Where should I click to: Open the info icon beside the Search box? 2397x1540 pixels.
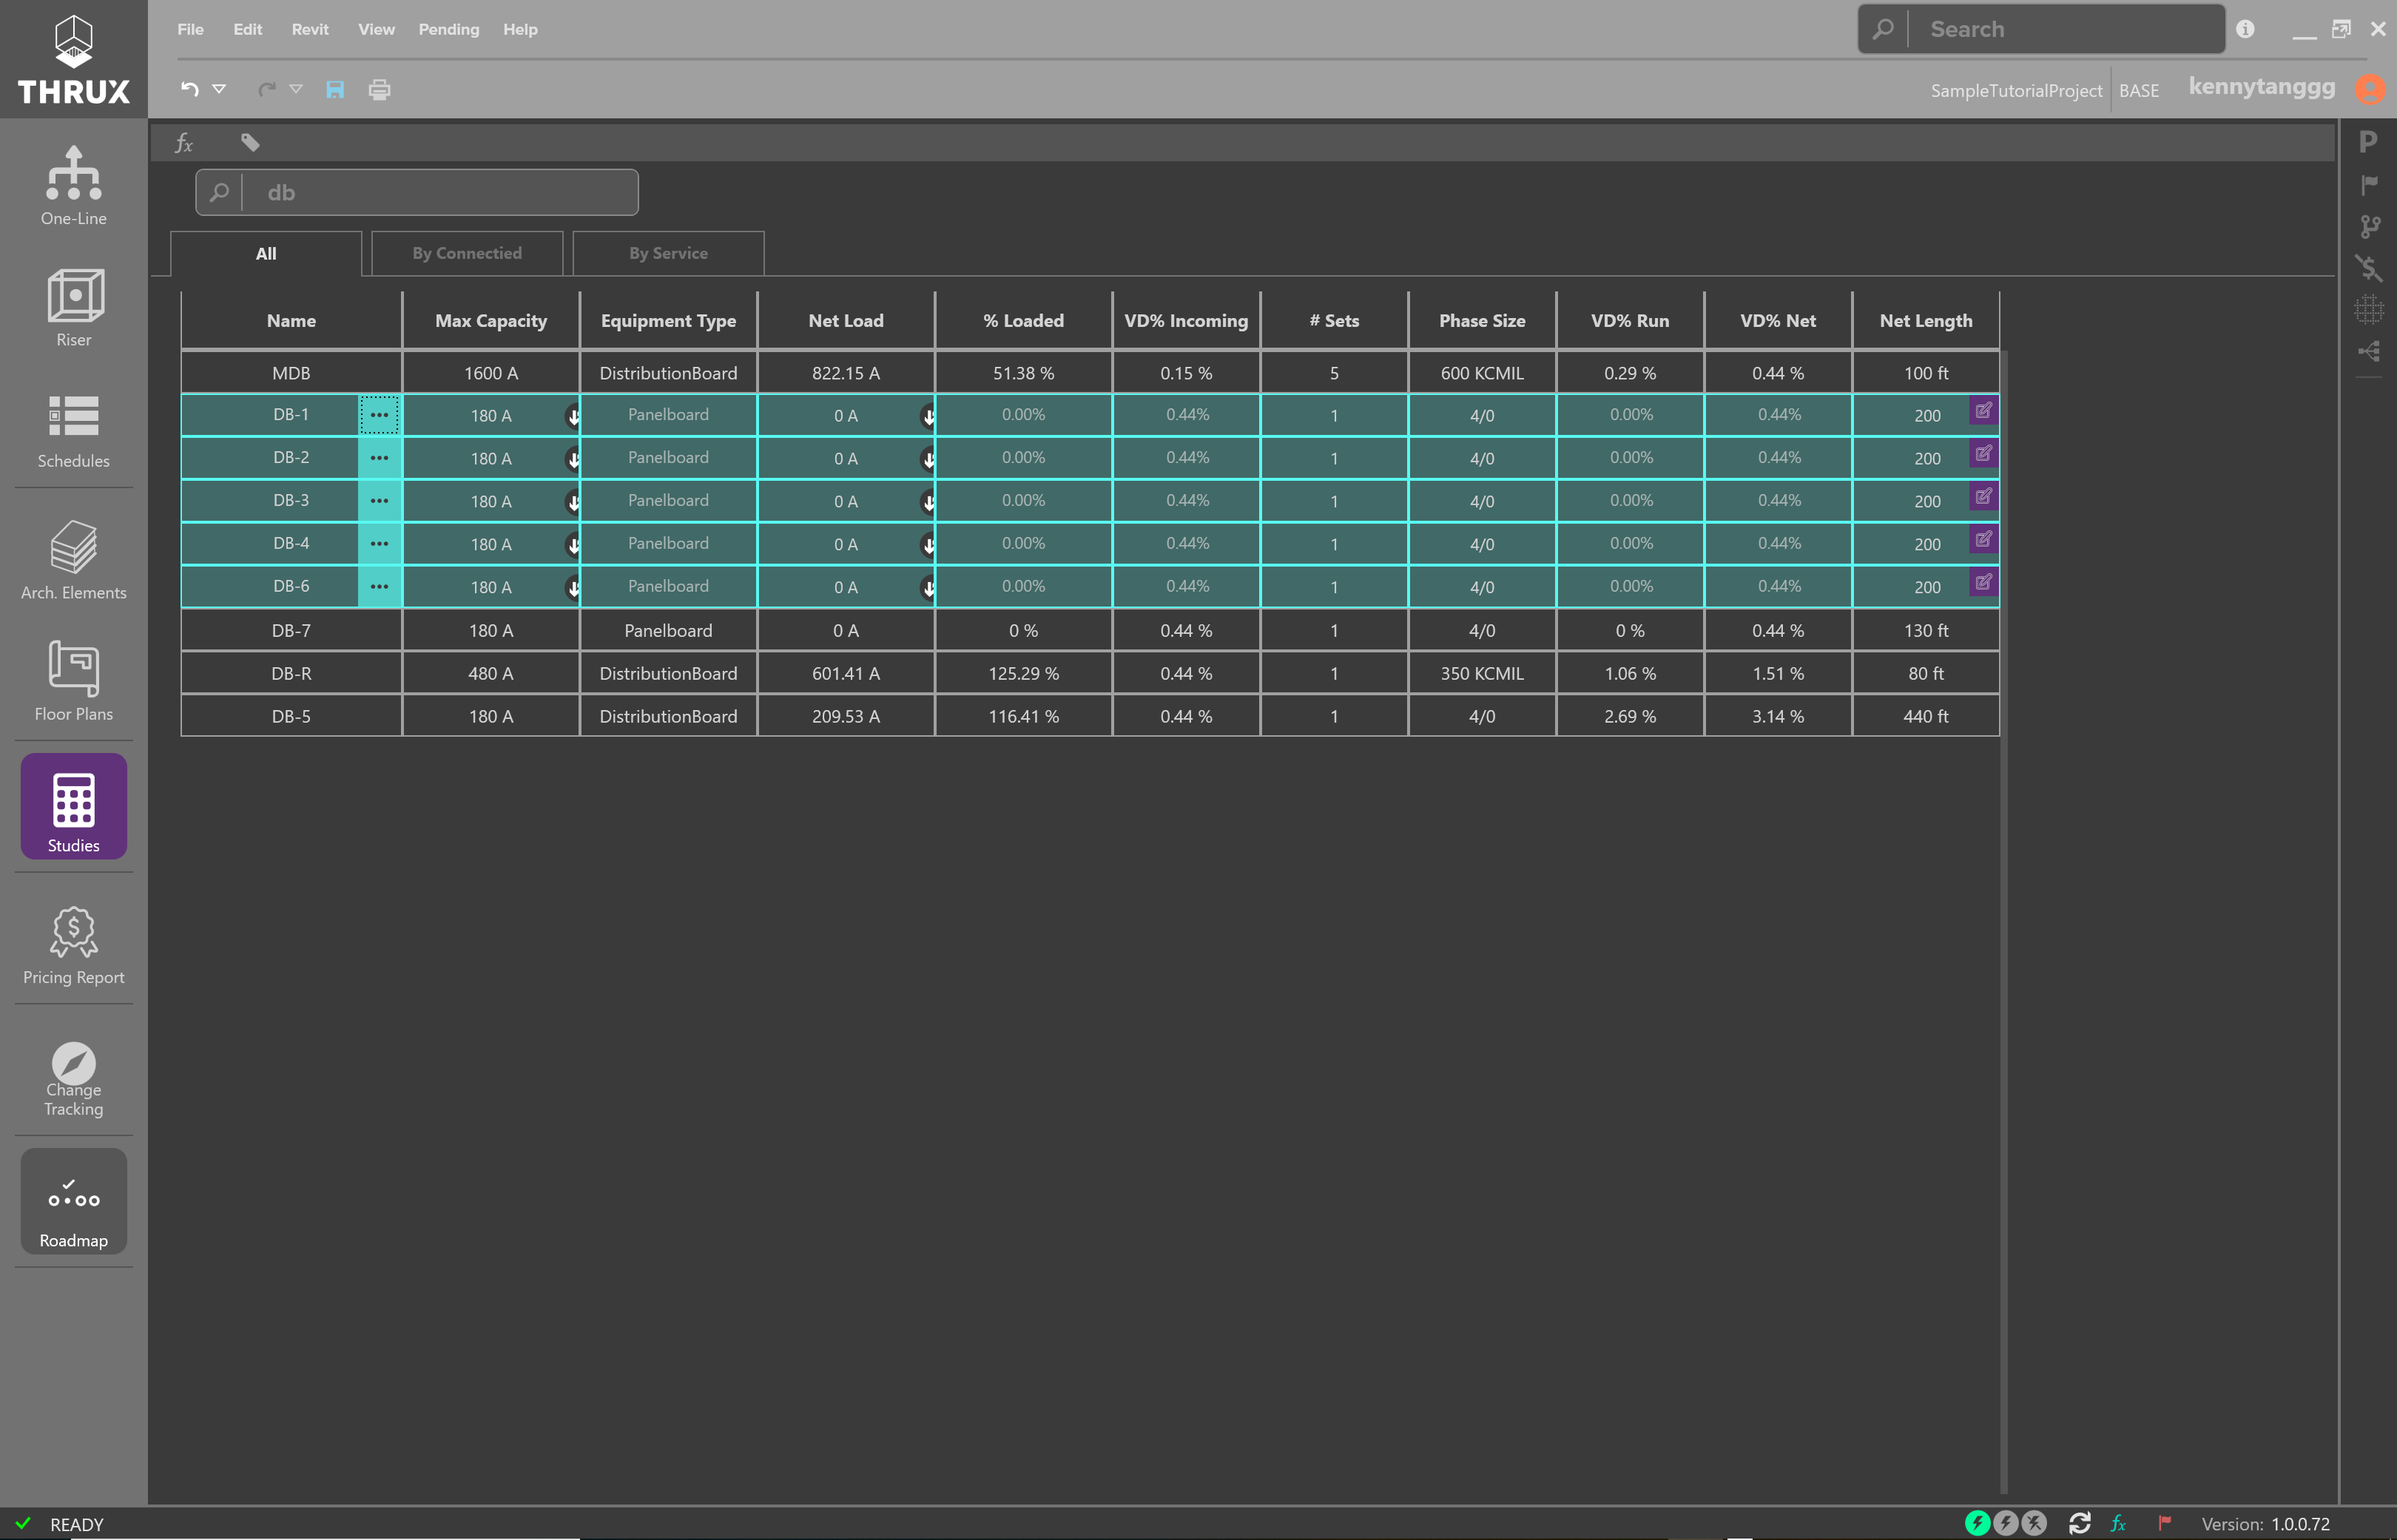2245,29
